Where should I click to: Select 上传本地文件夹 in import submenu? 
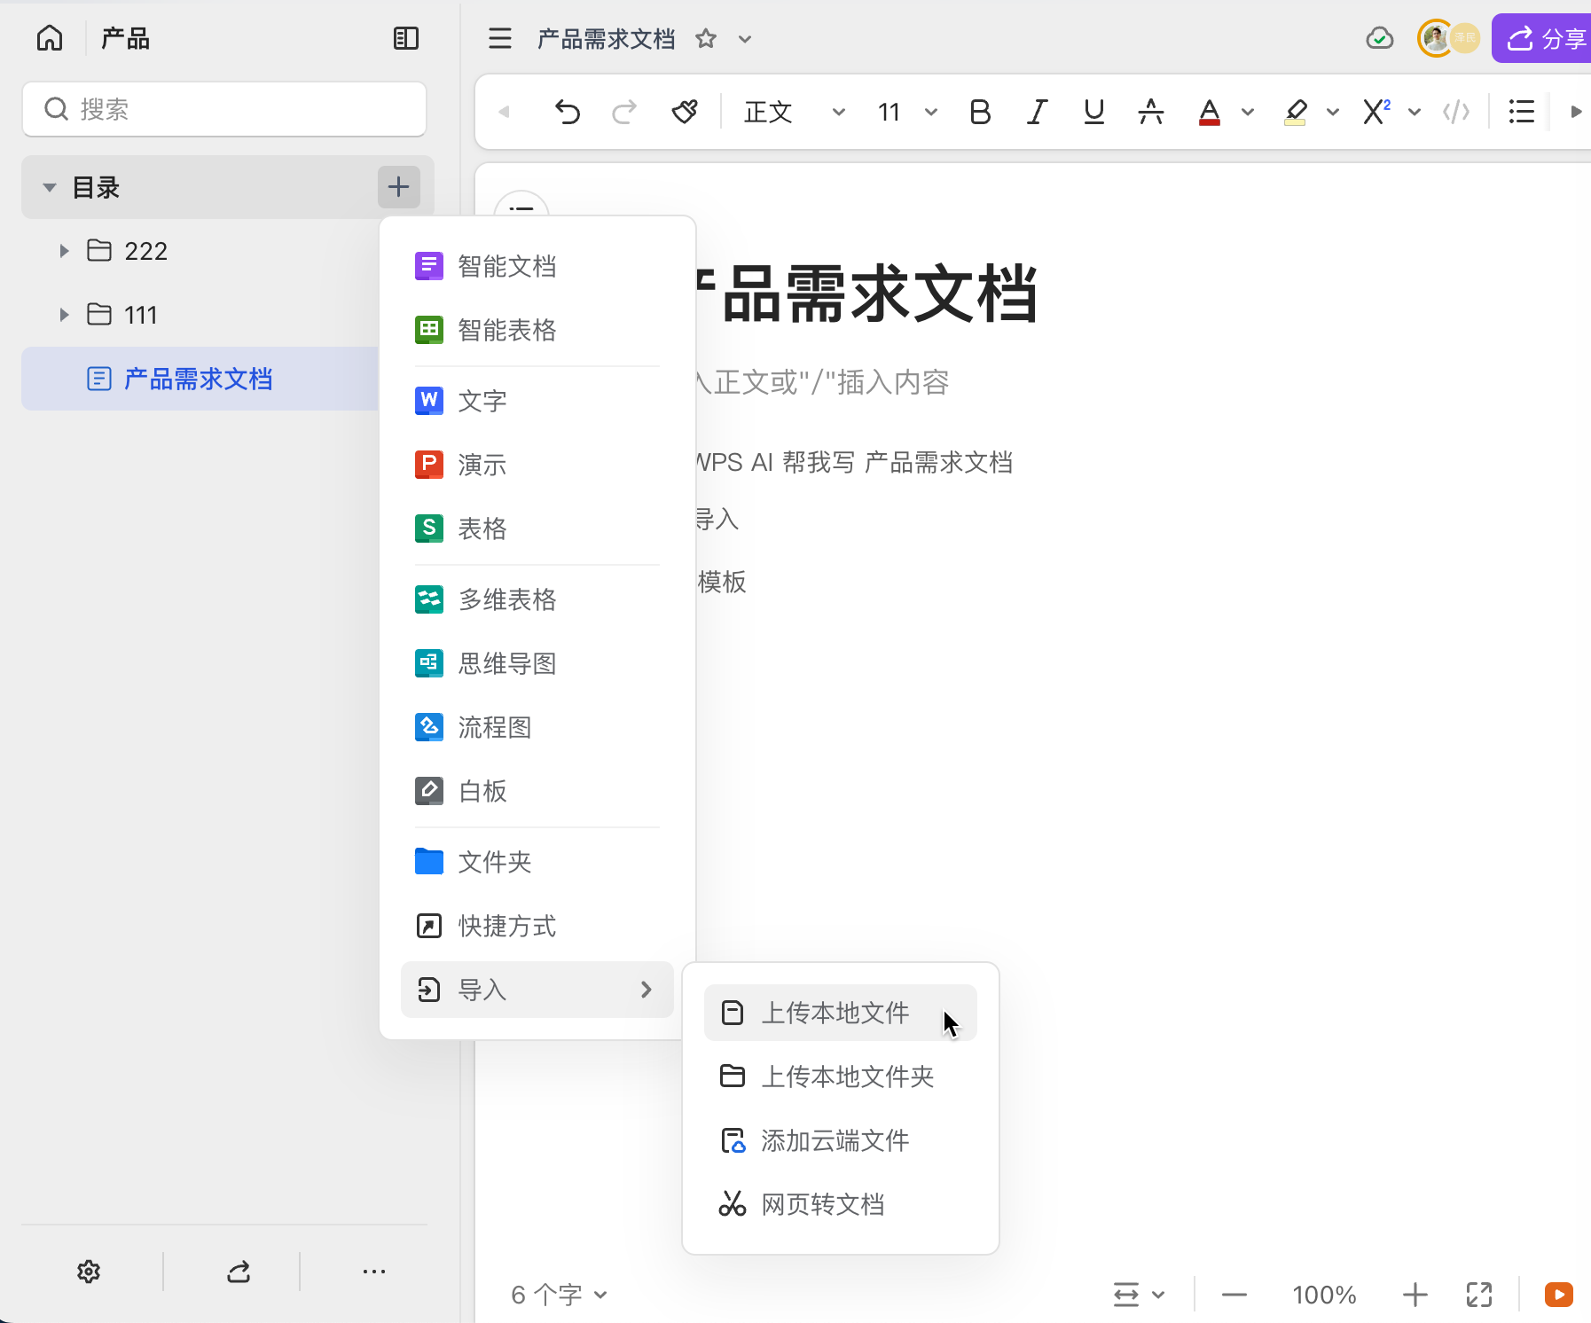pos(841,1076)
